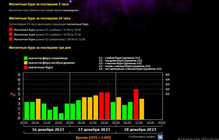Click the red 'магнитная буря' legend swatch
Viewport: 219px width, 140px height.
tap(26, 67)
